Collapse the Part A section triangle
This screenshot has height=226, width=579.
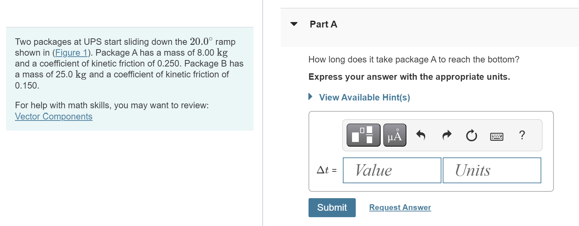[294, 24]
